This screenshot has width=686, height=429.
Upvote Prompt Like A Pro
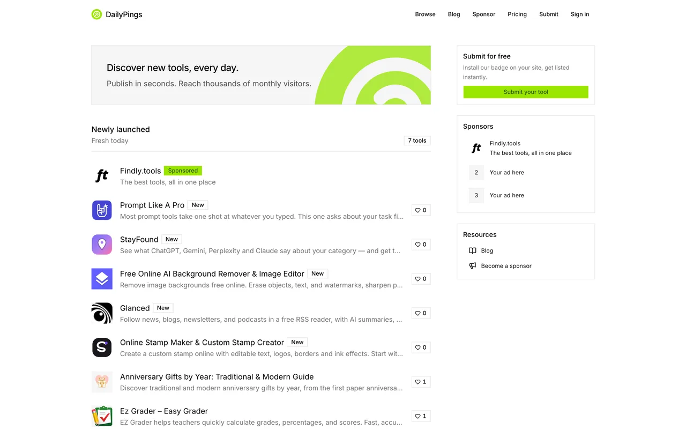tap(421, 210)
